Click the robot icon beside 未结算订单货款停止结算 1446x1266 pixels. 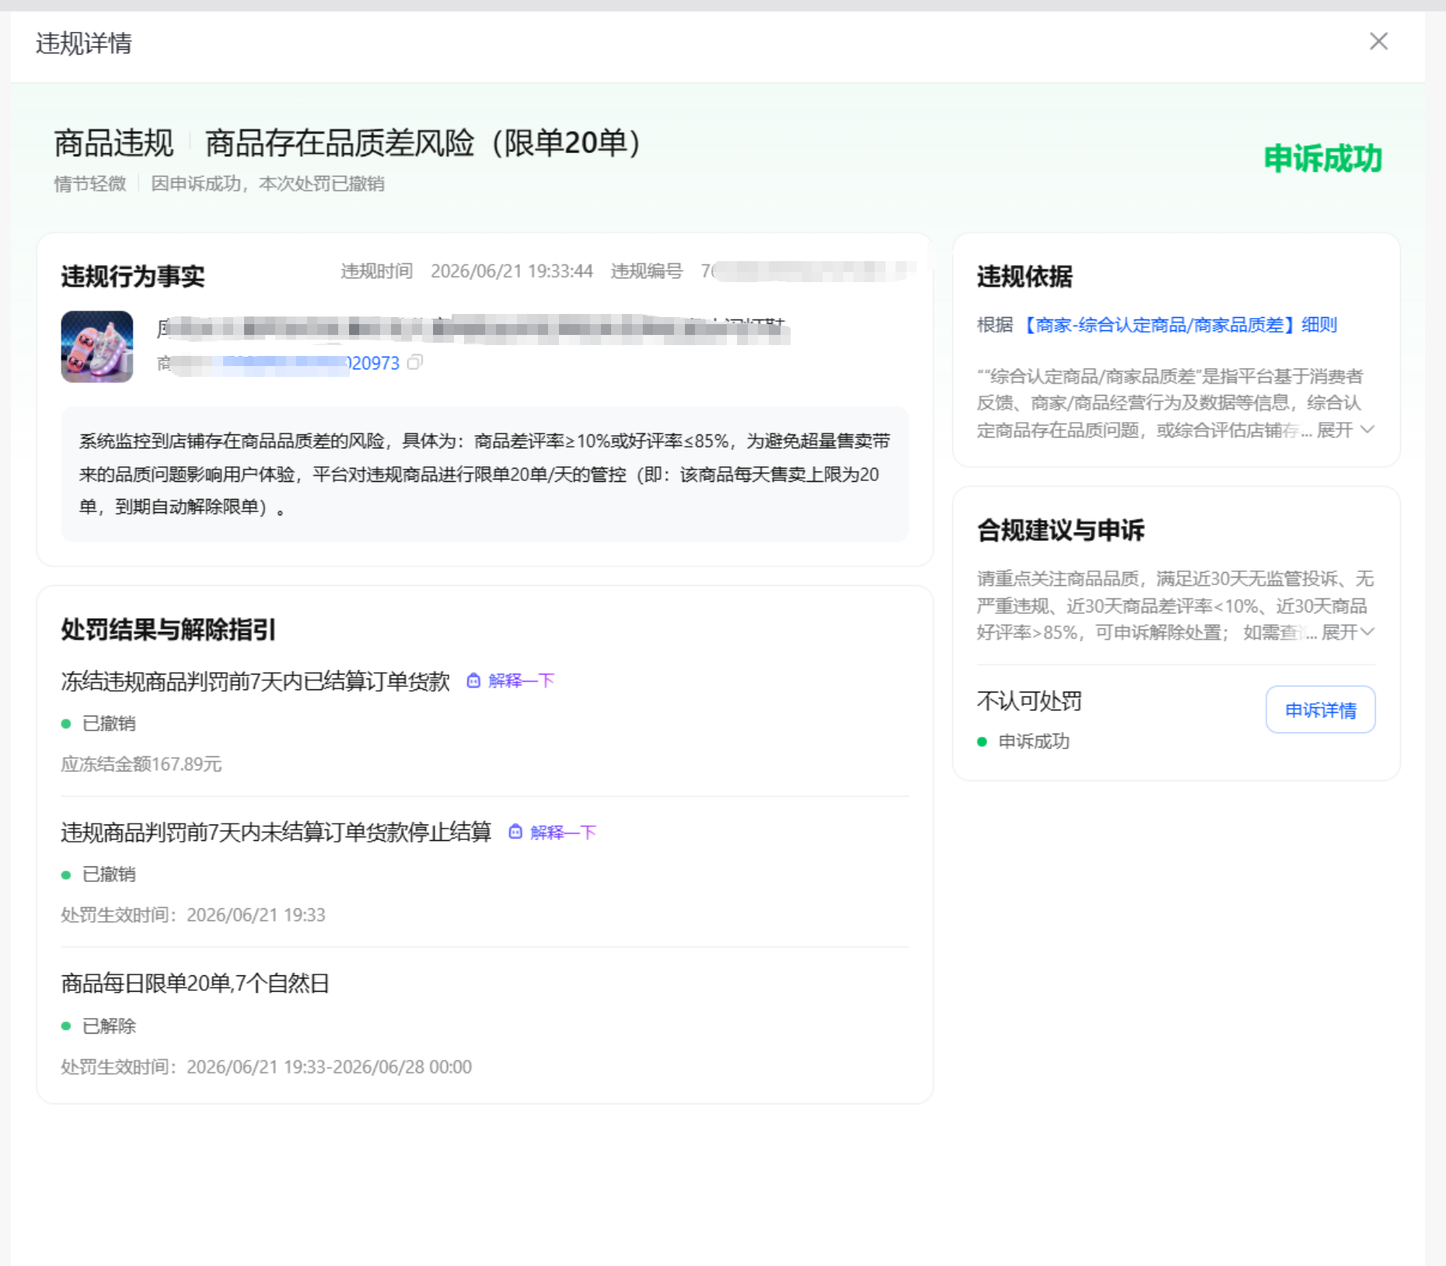tap(515, 832)
